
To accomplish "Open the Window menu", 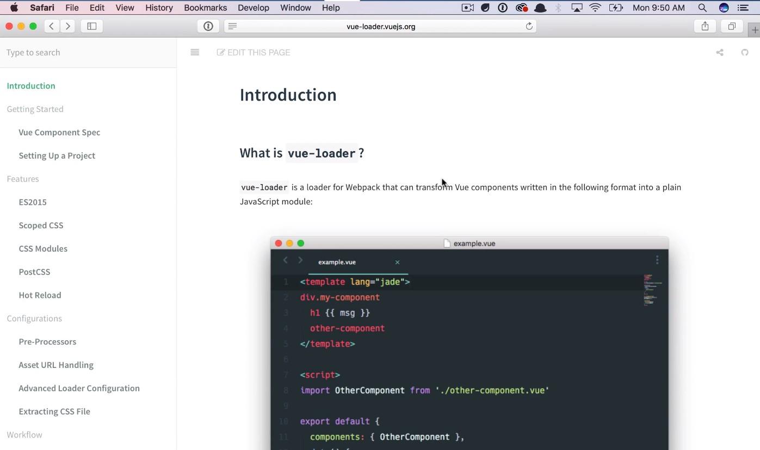I will click(x=295, y=8).
